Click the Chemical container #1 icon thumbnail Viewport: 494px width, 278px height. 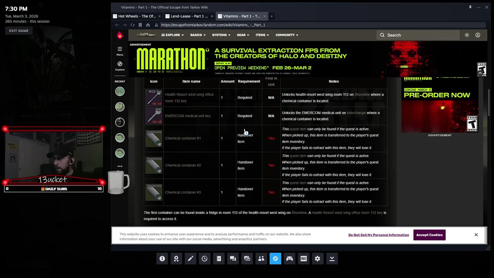(154, 138)
